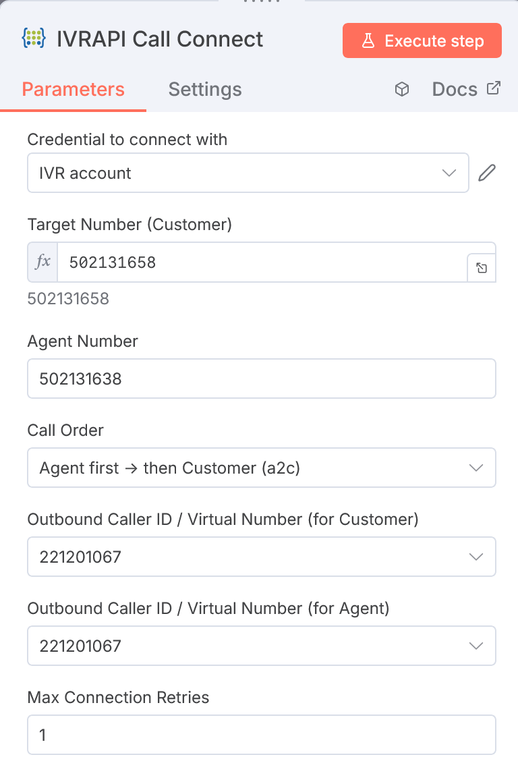Open the Outbound Caller ID for Agent dropdown
The image size is (518, 784).
[x=262, y=646]
